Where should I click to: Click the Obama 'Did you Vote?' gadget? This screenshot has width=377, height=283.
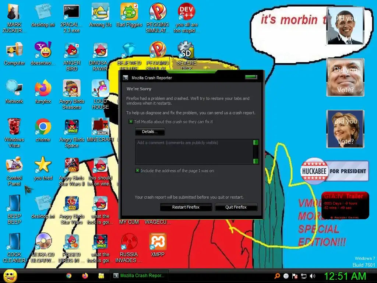pos(345,26)
